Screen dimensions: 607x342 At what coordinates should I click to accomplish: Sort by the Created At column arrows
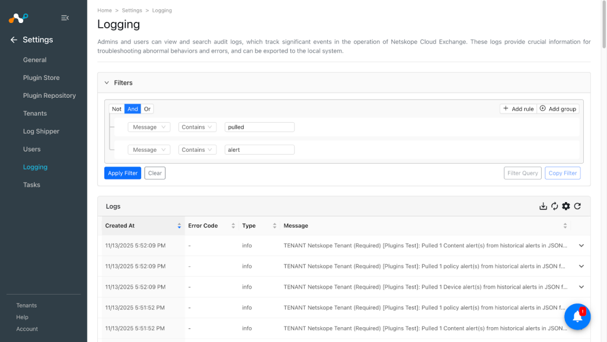tap(179, 226)
